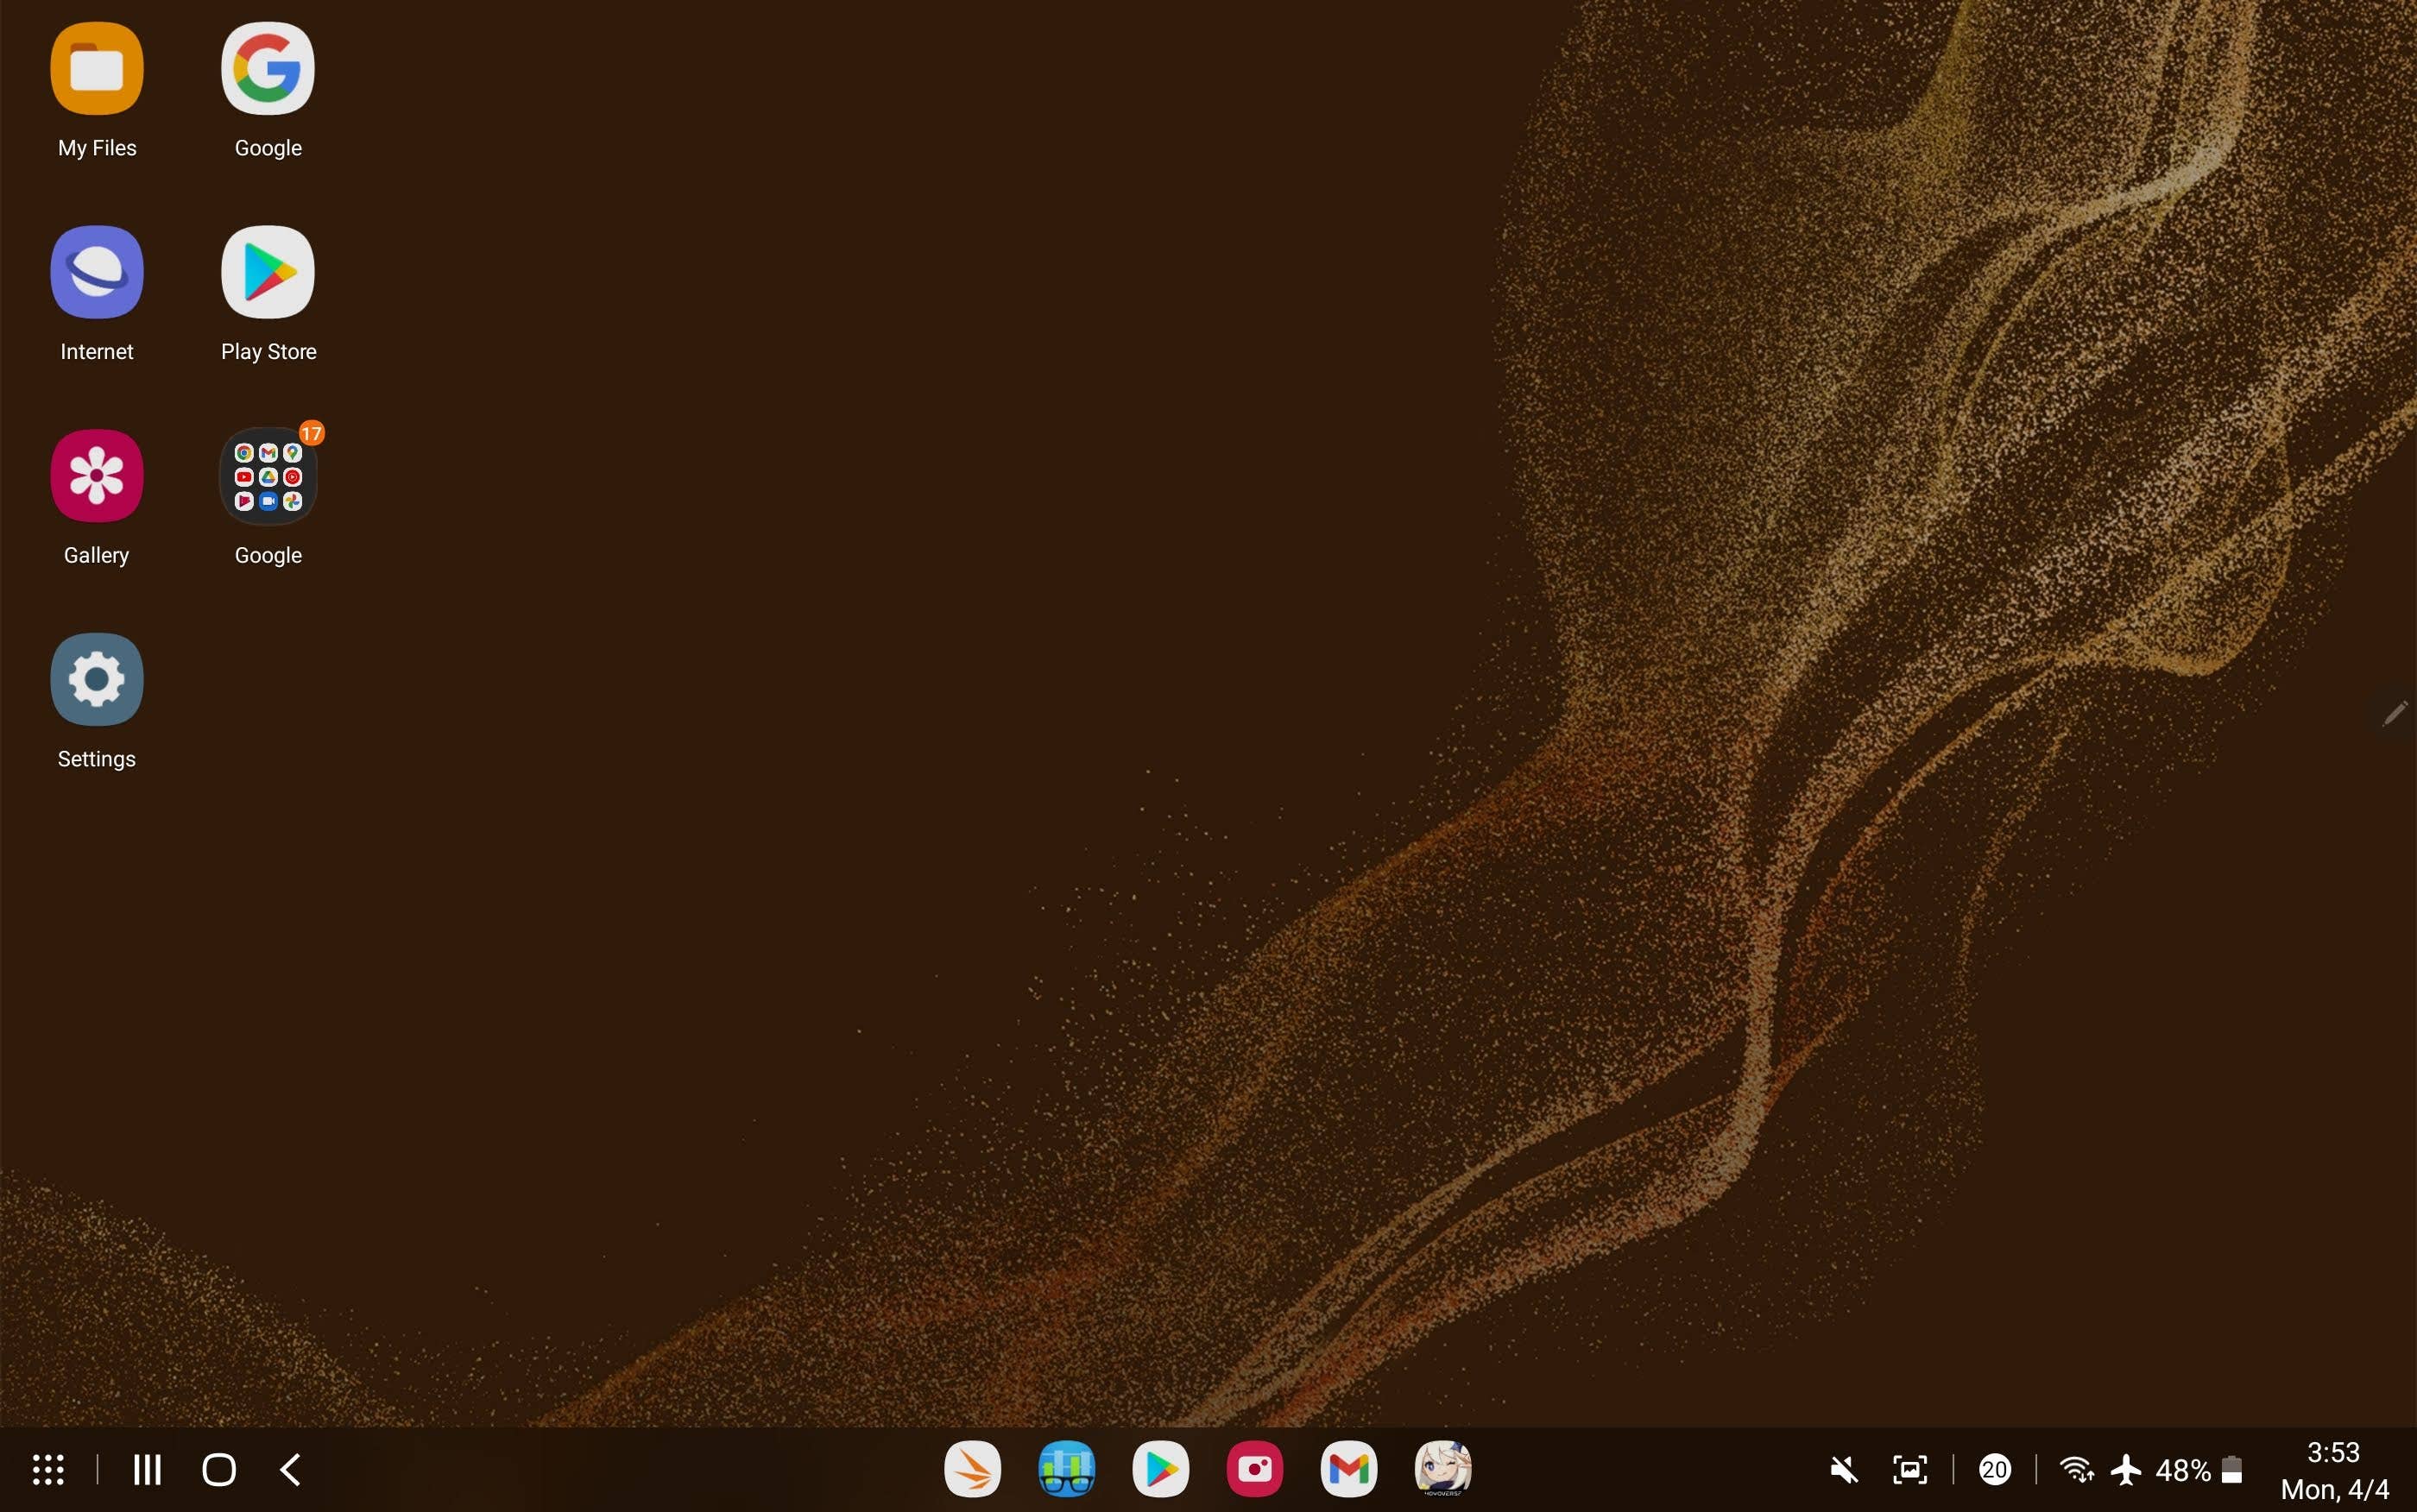This screenshot has height=1512, width=2417.
Task: Open the Play Store from the home screen
Action: click(x=267, y=272)
